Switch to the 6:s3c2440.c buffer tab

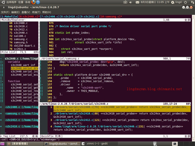29,17
